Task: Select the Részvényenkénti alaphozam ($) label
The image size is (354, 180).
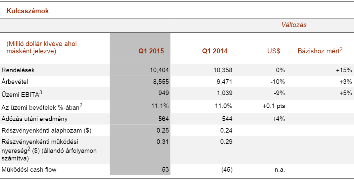Action: [46, 131]
